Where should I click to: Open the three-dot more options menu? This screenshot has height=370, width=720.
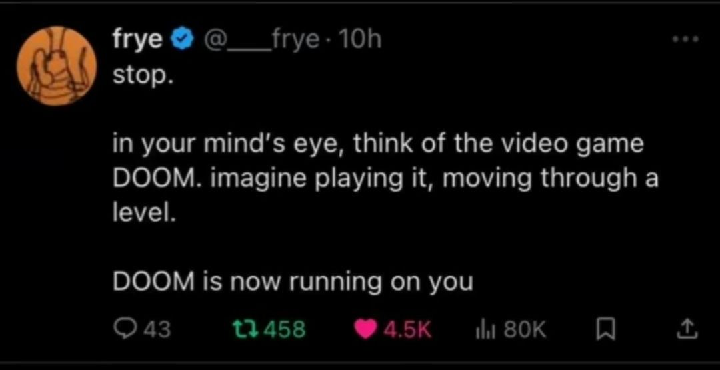point(685,40)
